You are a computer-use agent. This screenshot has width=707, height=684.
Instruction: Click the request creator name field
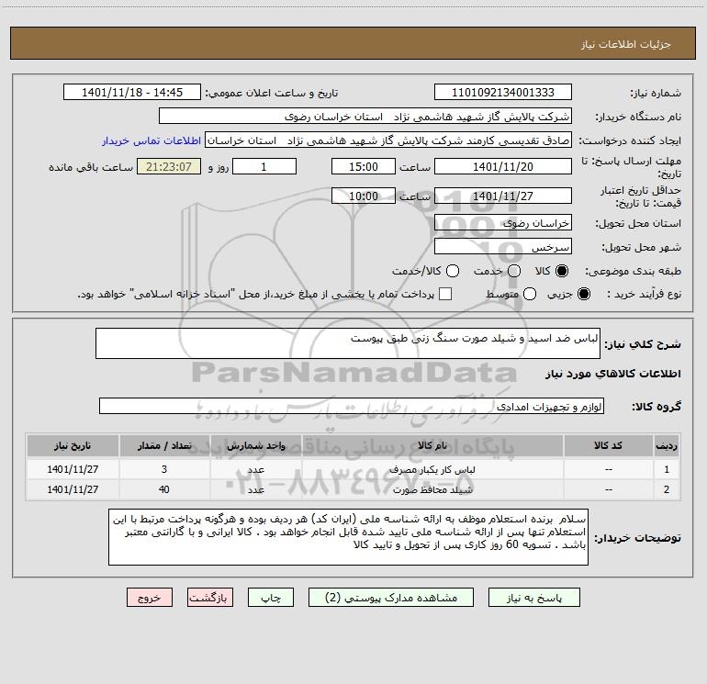pos(388,140)
